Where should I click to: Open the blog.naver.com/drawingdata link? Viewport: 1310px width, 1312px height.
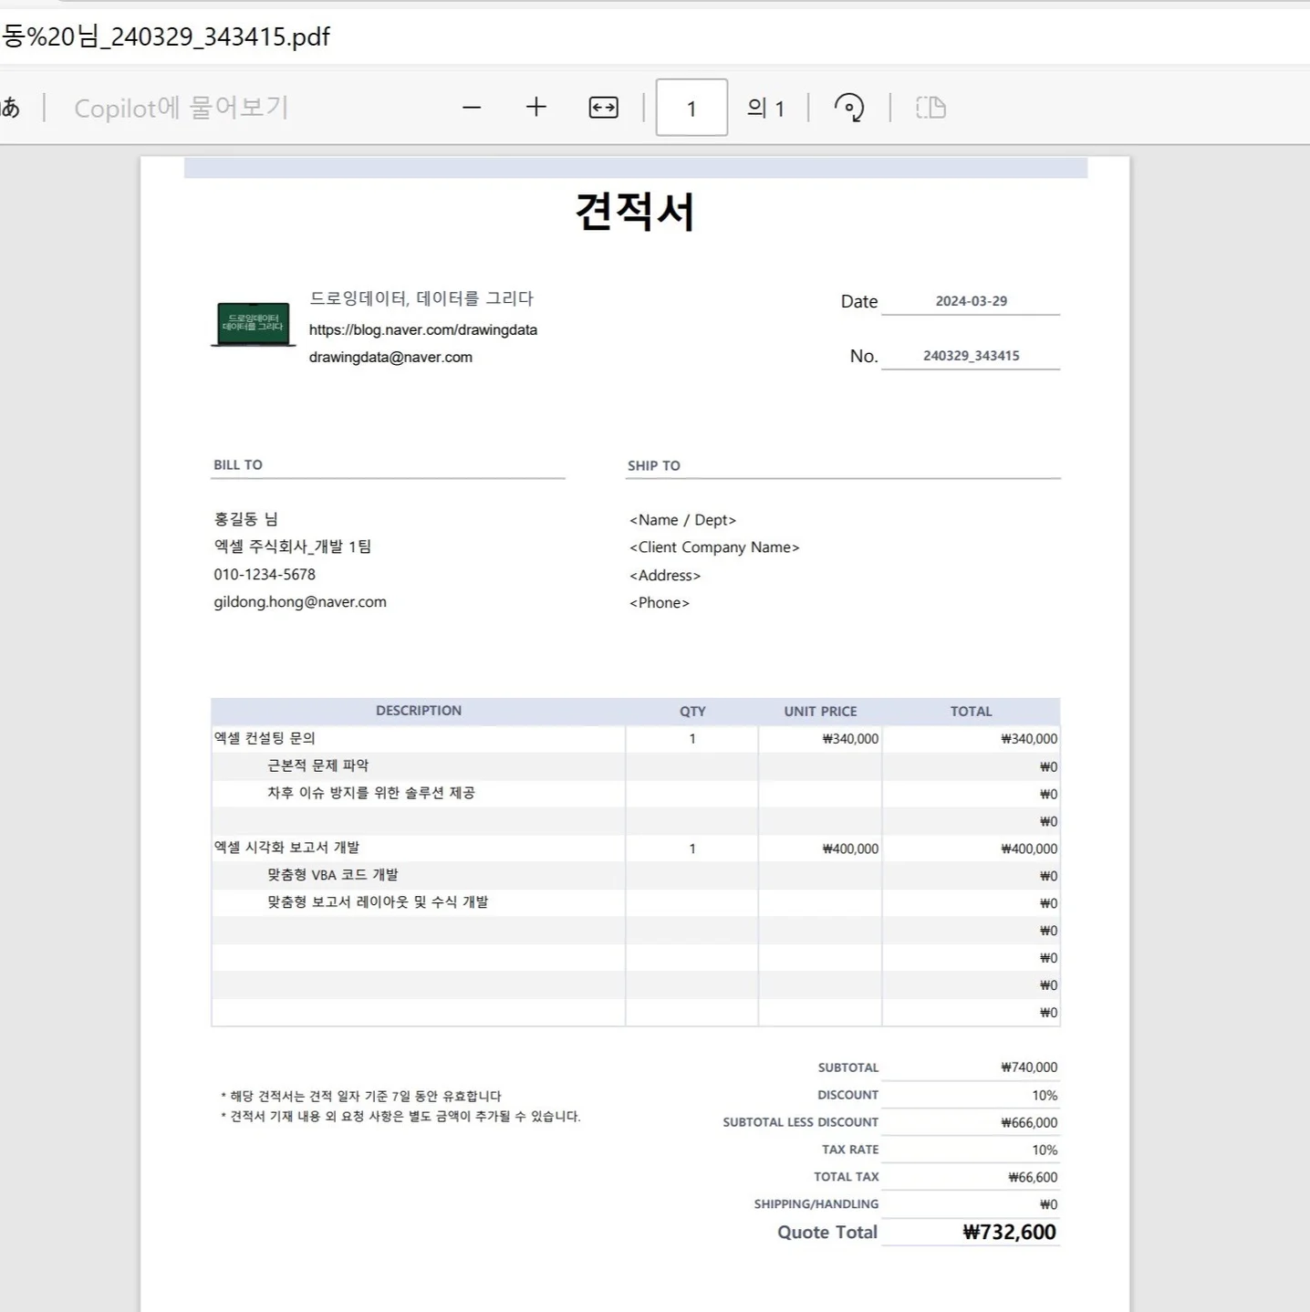(422, 329)
